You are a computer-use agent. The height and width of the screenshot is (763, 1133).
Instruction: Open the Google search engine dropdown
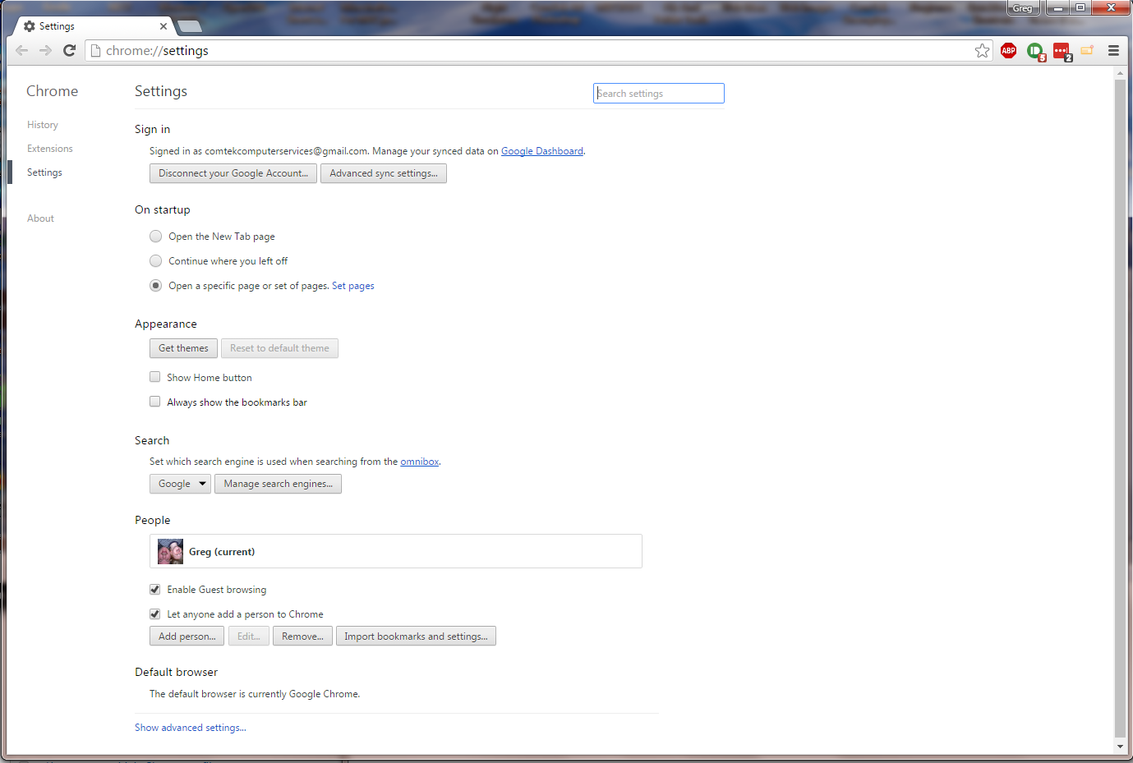[x=180, y=484]
